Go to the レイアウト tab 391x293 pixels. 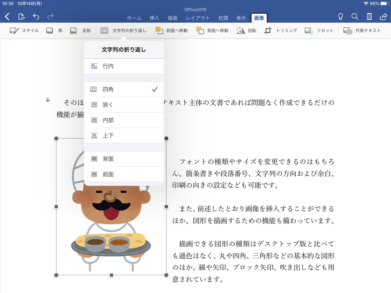tap(198, 18)
